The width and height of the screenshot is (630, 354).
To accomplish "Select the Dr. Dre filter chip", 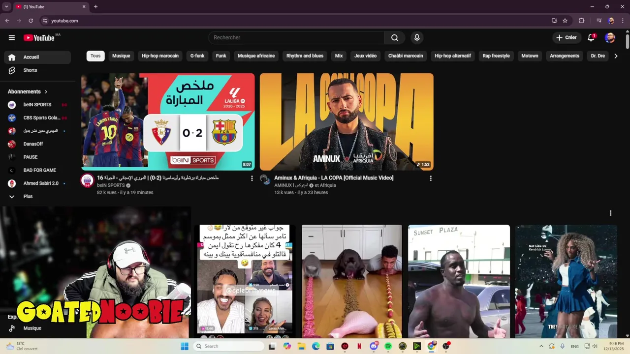I will [598, 56].
